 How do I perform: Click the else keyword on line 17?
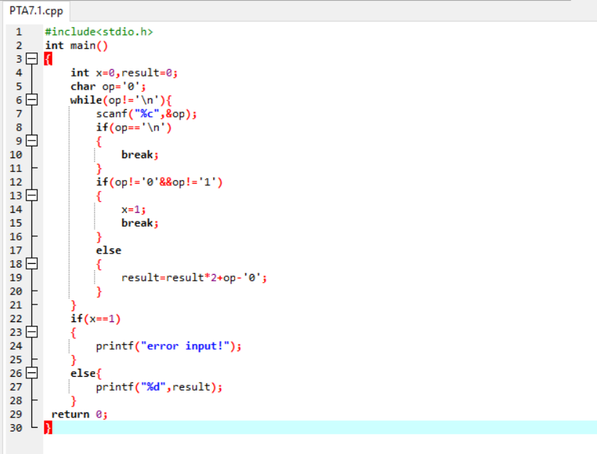click(108, 251)
